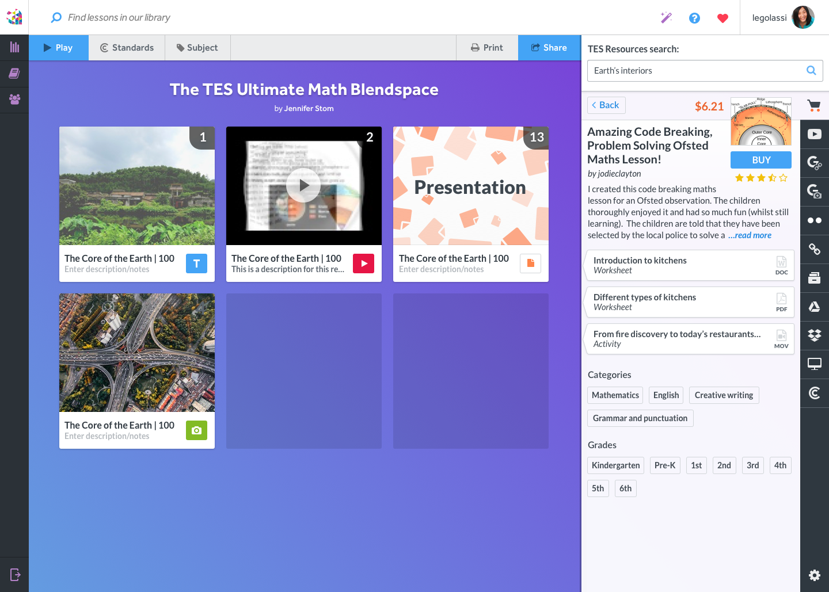The width and height of the screenshot is (829, 592).
Task: Select the link URL source icon
Action: pyautogui.click(x=815, y=249)
